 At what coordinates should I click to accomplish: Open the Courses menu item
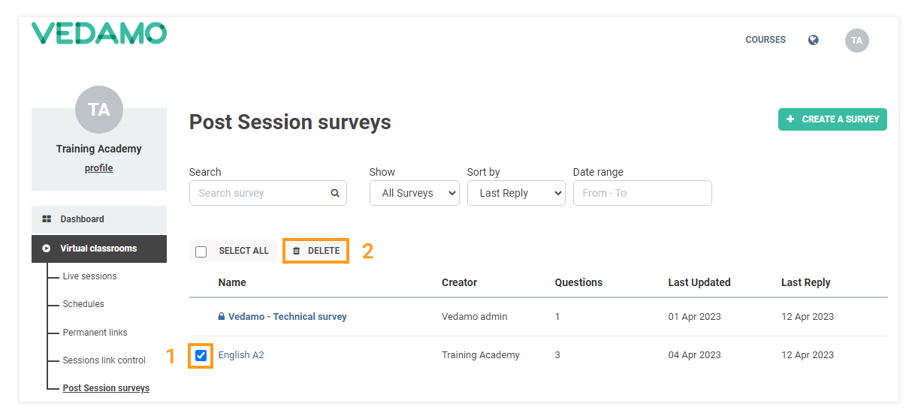766,40
